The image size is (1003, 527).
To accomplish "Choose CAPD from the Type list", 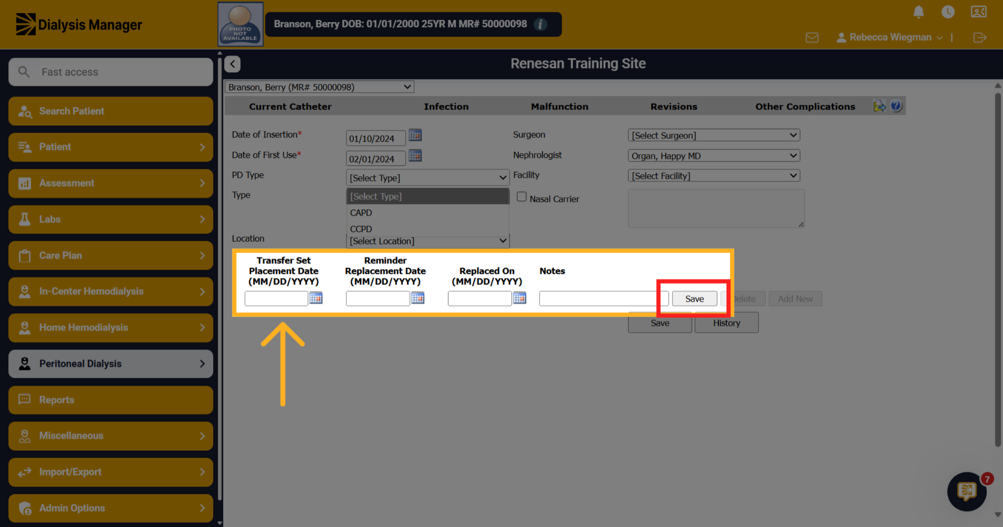I will point(428,213).
